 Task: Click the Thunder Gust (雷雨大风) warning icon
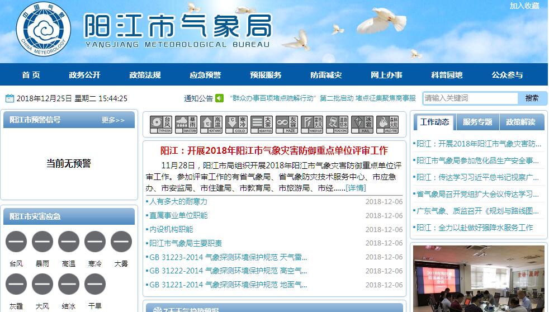click(313, 125)
